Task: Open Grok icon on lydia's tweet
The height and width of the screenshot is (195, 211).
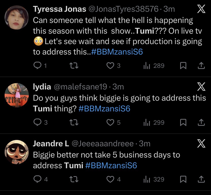Action: [201, 87]
